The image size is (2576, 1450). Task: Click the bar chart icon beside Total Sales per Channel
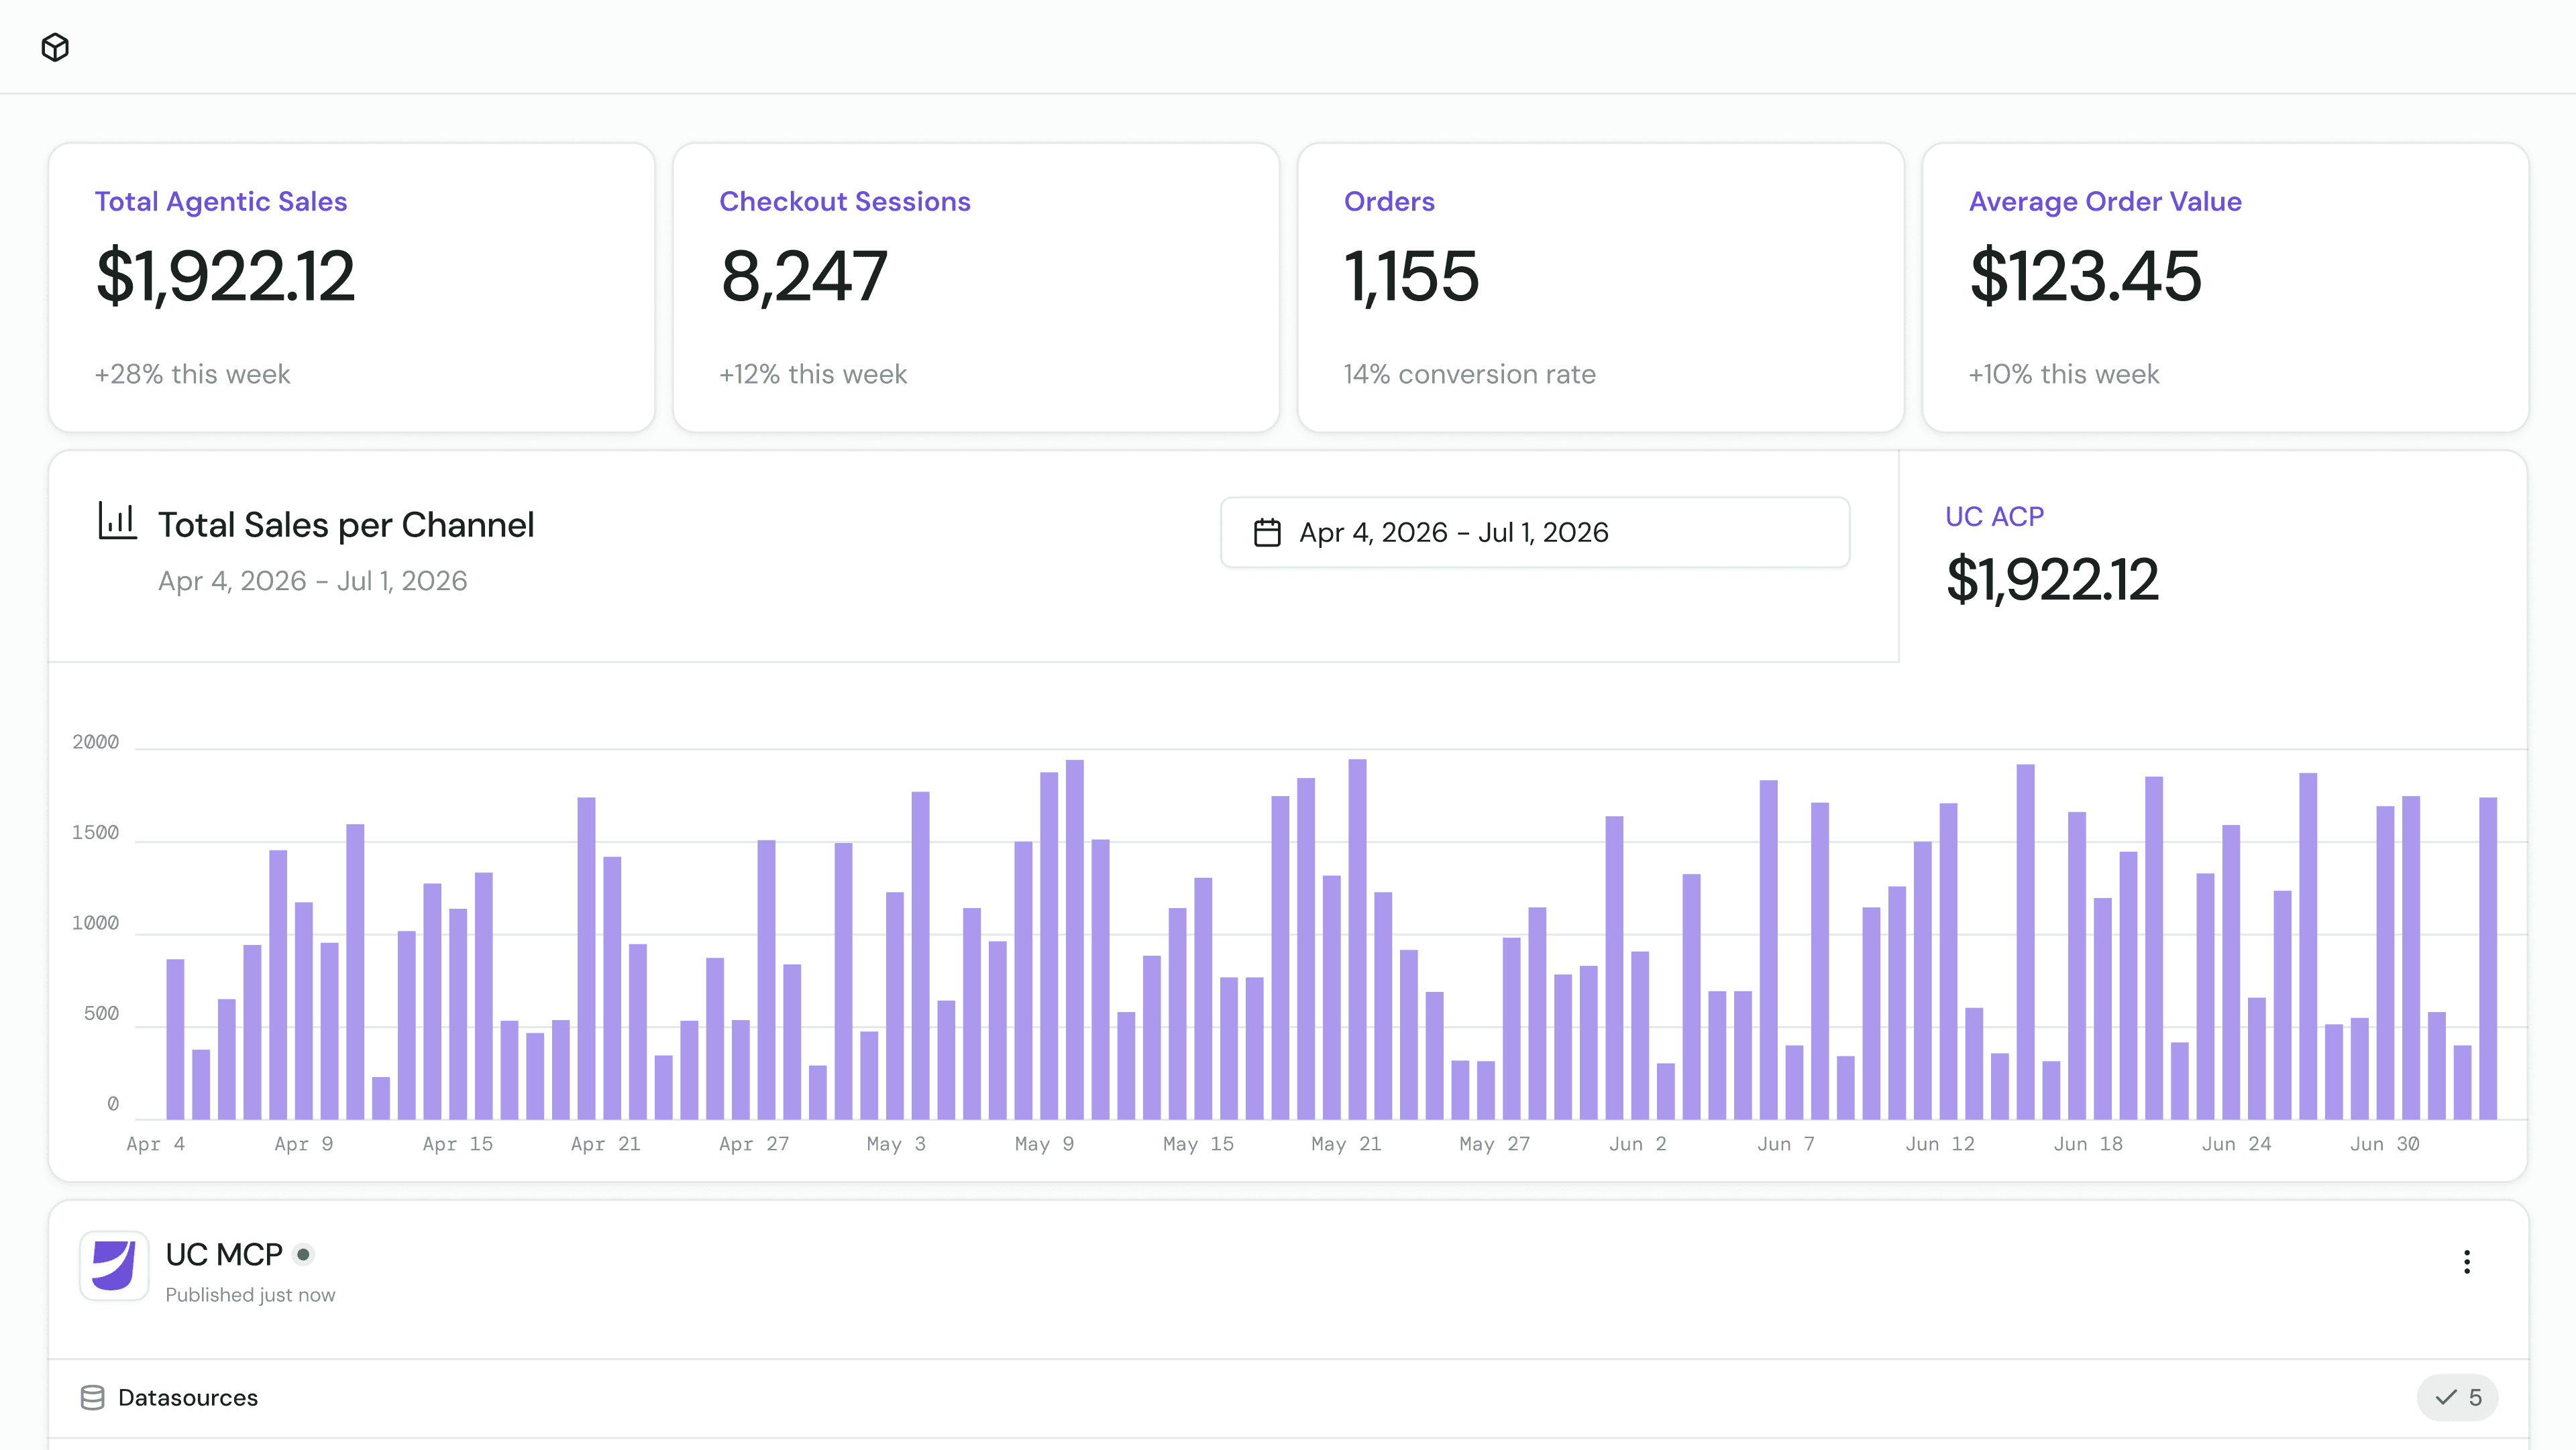pyautogui.click(x=117, y=521)
